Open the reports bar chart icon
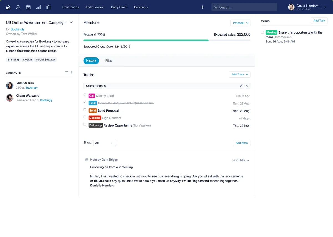 [x=38, y=7]
